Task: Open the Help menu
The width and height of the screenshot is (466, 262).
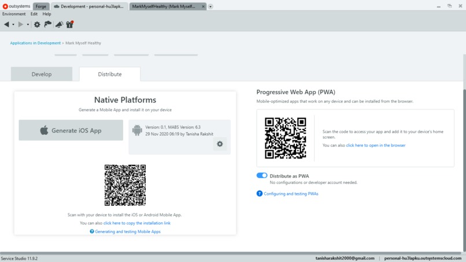Action: (47, 14)
